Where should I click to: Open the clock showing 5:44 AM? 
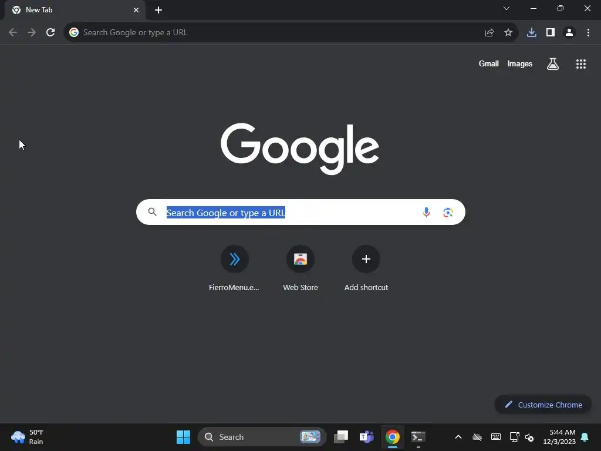click(x=559, y=437)
